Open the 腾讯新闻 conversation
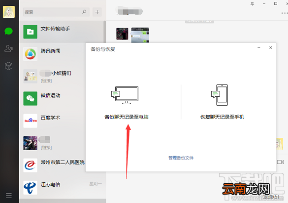 pyautogui.click(x=53, y=54)
